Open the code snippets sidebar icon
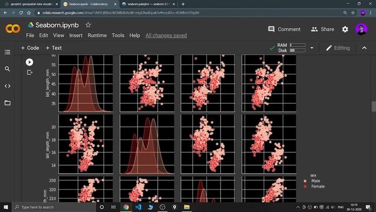The width and height of the screenshot is (376, 212). click(x=8, y=86)
